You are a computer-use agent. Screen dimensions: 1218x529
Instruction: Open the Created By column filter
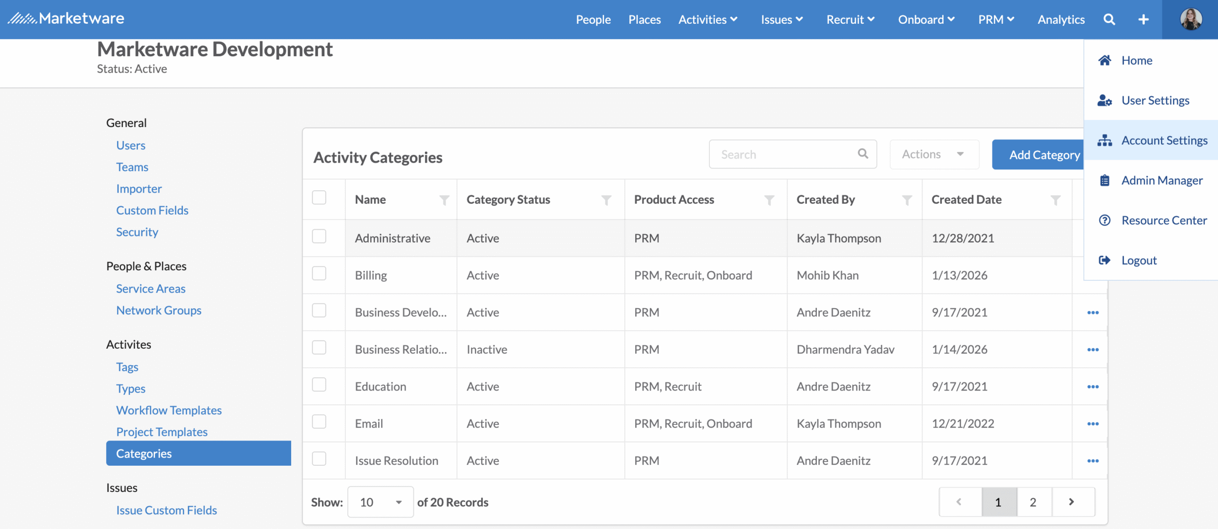tap(907, 200)
